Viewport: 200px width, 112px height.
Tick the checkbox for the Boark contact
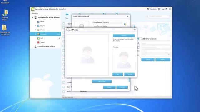(64, 91)
